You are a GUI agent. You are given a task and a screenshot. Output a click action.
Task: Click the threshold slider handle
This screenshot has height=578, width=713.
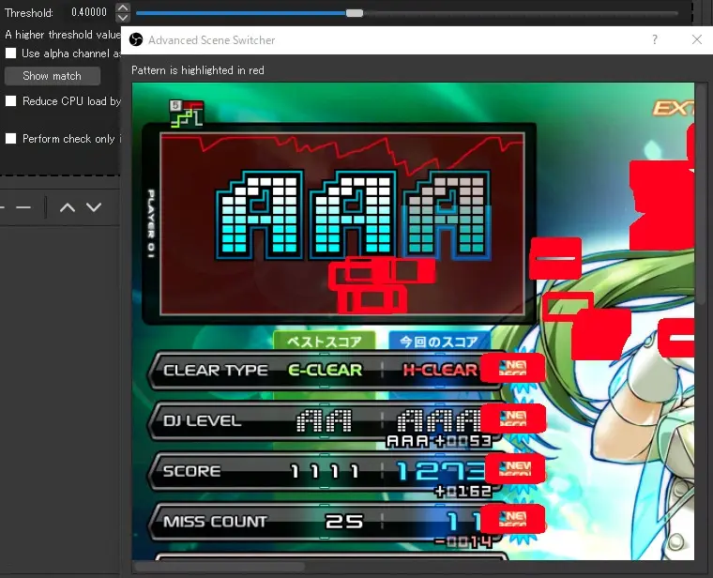[354, 13]
